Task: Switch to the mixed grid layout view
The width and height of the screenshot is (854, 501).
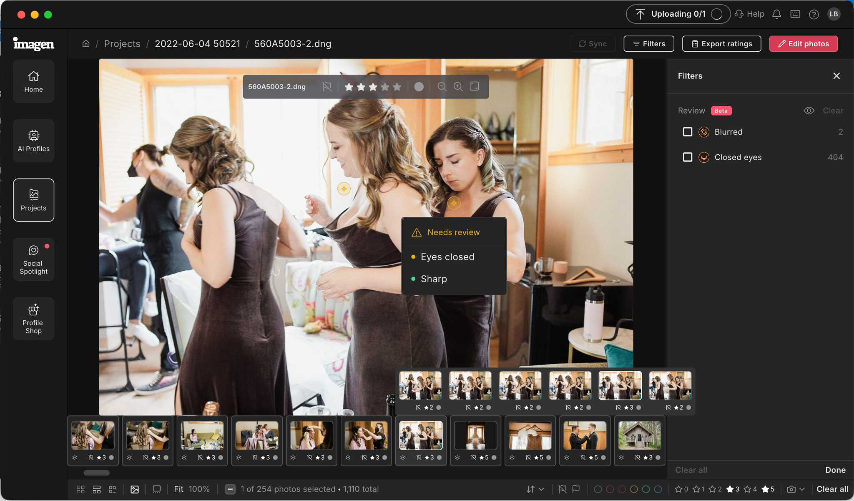Action: (x=113, y=489)
